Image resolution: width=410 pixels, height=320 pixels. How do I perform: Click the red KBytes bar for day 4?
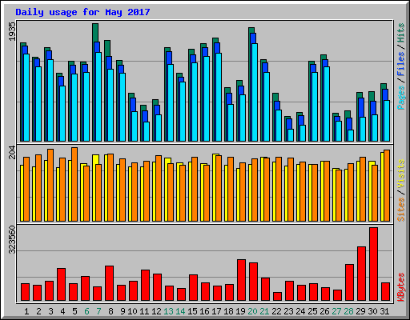click(61, 284)
